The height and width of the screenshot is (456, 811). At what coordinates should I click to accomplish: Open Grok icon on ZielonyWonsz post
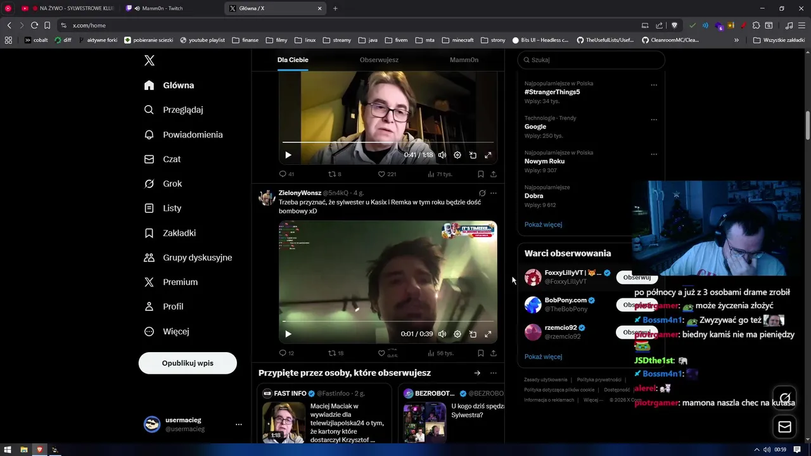482,193
